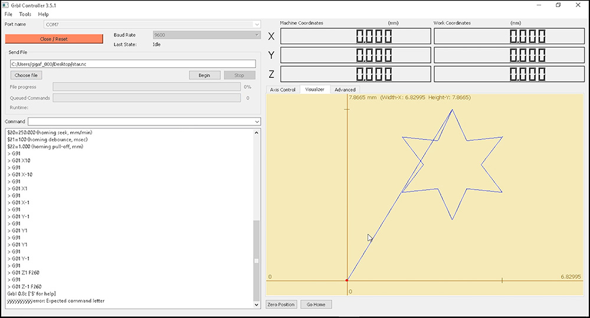This screenshot has width=590, height=318.
Task: Click the Choose file button
Action: pos(26,75)
